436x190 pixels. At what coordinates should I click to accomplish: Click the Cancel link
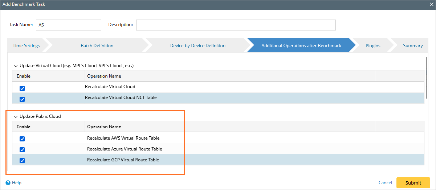point(385,183)
